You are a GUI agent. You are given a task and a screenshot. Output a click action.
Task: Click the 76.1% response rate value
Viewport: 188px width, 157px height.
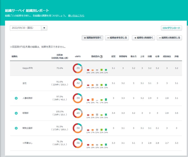(x=60, y=142)
